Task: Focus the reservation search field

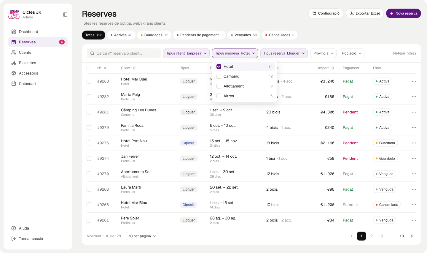Action: point(124,53)
